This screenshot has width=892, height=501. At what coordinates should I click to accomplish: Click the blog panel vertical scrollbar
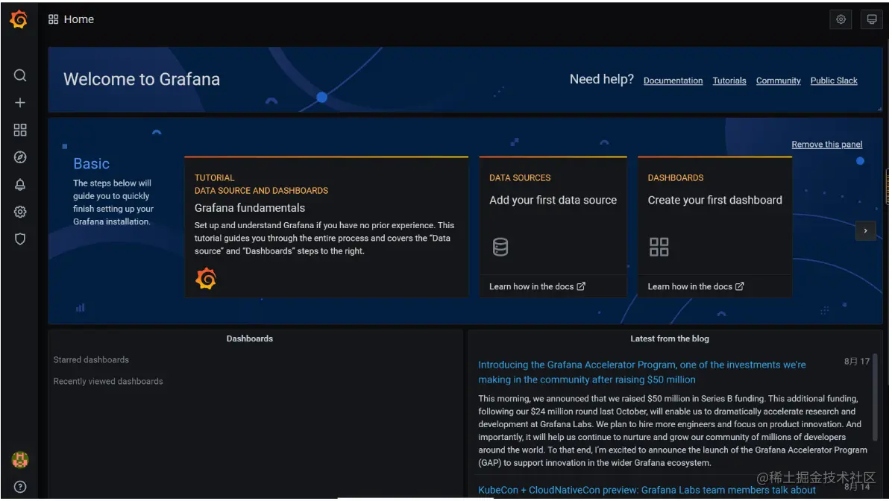pyautogui.click(x=876, y=397)
